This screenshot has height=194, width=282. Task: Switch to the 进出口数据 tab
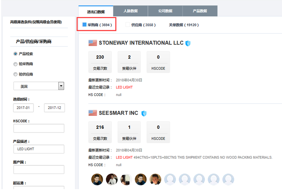pyautogui.click(x=96, y=11)
